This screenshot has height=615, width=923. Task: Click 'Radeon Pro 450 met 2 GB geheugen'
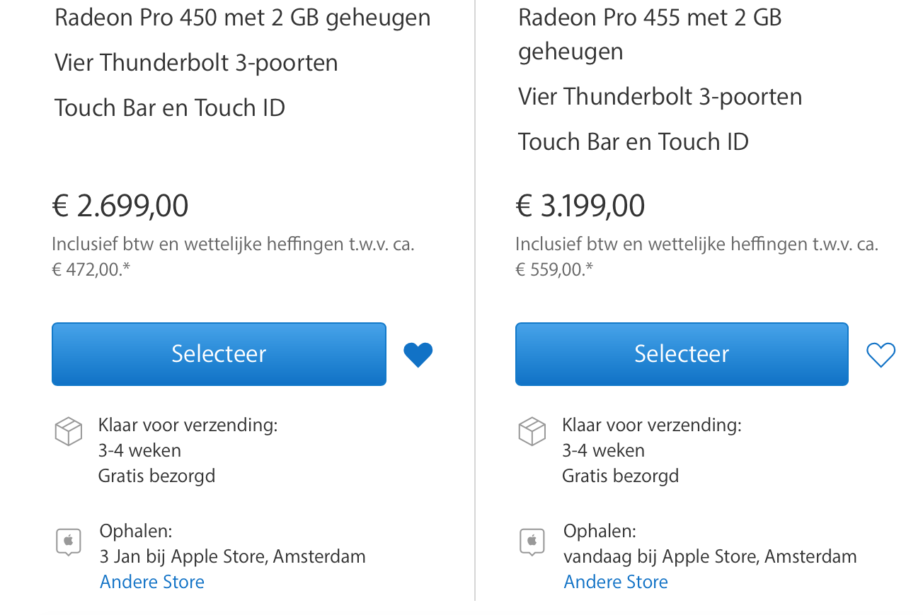(243, 18)
